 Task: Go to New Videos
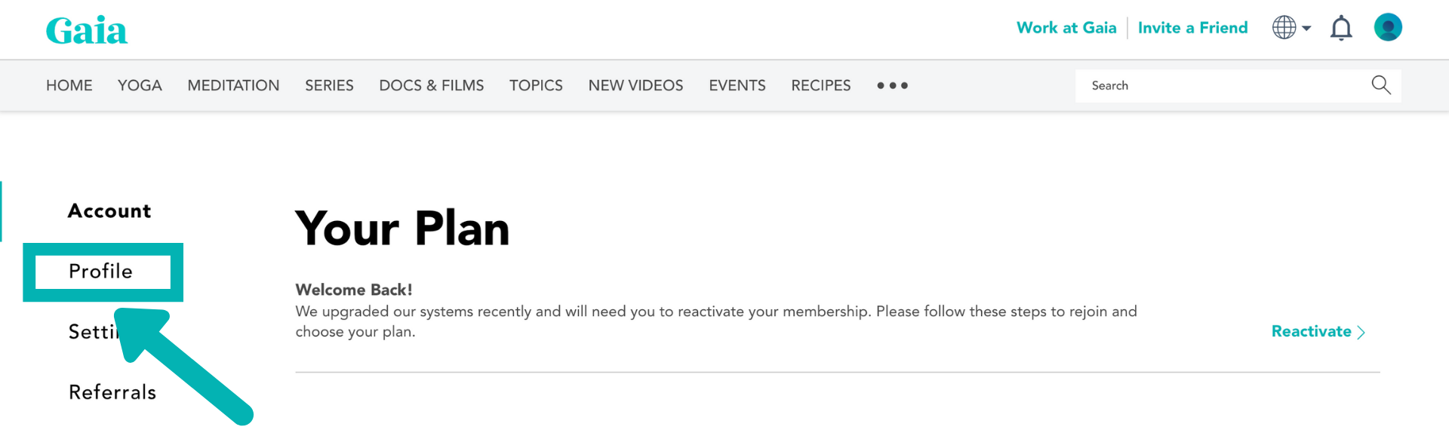[635, 85]
